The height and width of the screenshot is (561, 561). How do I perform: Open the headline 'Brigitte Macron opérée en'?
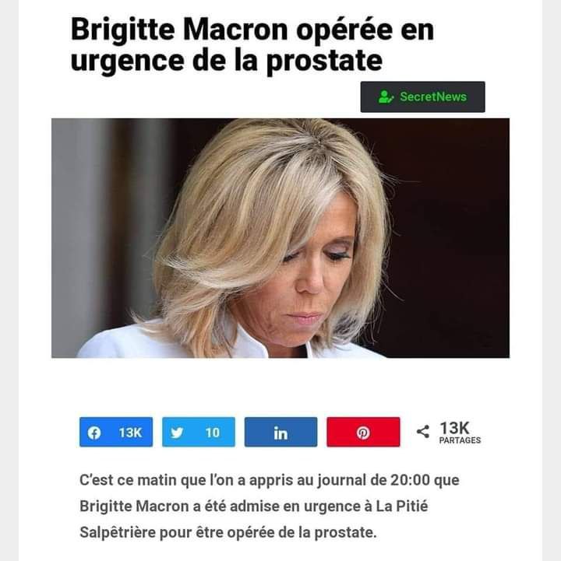point(252,30)
